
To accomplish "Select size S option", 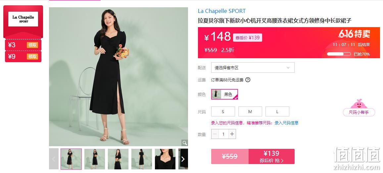I will (223, 111).
